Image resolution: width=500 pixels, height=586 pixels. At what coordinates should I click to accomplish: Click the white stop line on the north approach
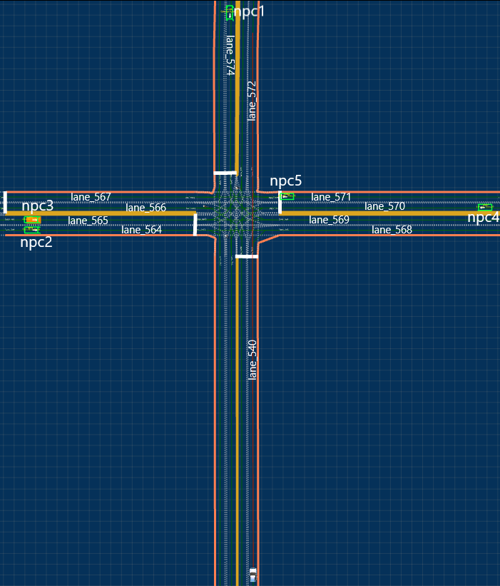click(225, 173)
